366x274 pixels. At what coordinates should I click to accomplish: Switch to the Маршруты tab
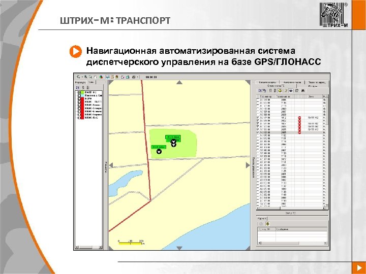(x=80, y=82)
